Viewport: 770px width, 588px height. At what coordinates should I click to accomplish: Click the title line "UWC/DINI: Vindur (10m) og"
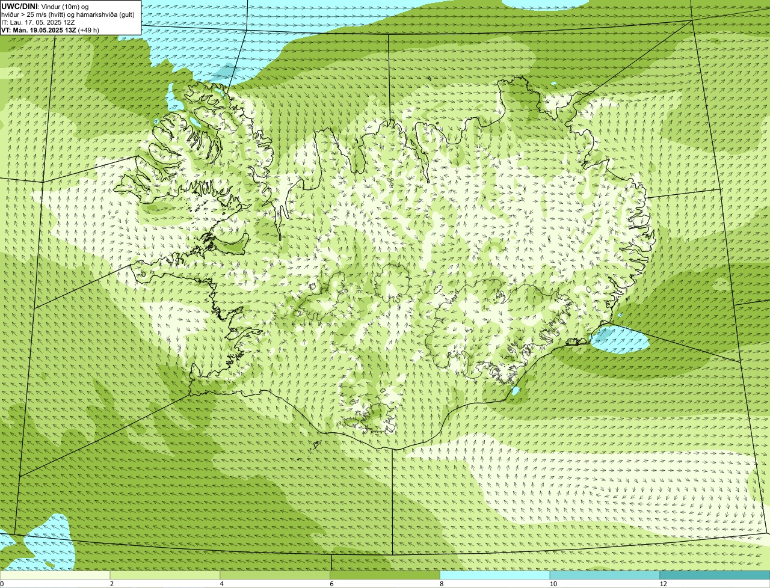45,6
